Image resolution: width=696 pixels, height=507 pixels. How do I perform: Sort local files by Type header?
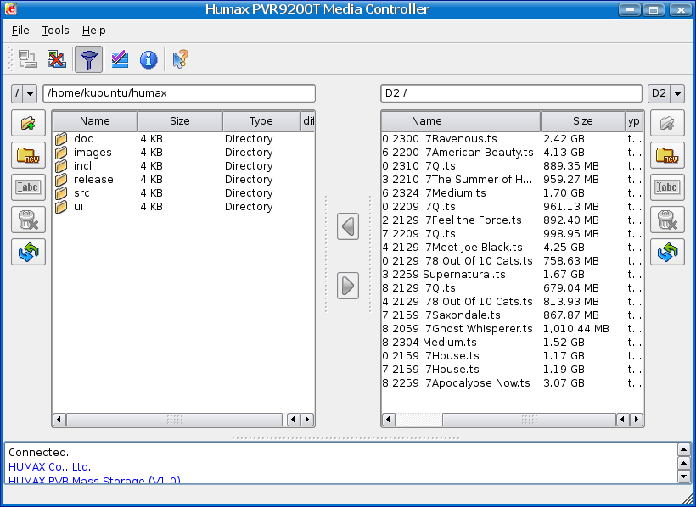(261, 121)
